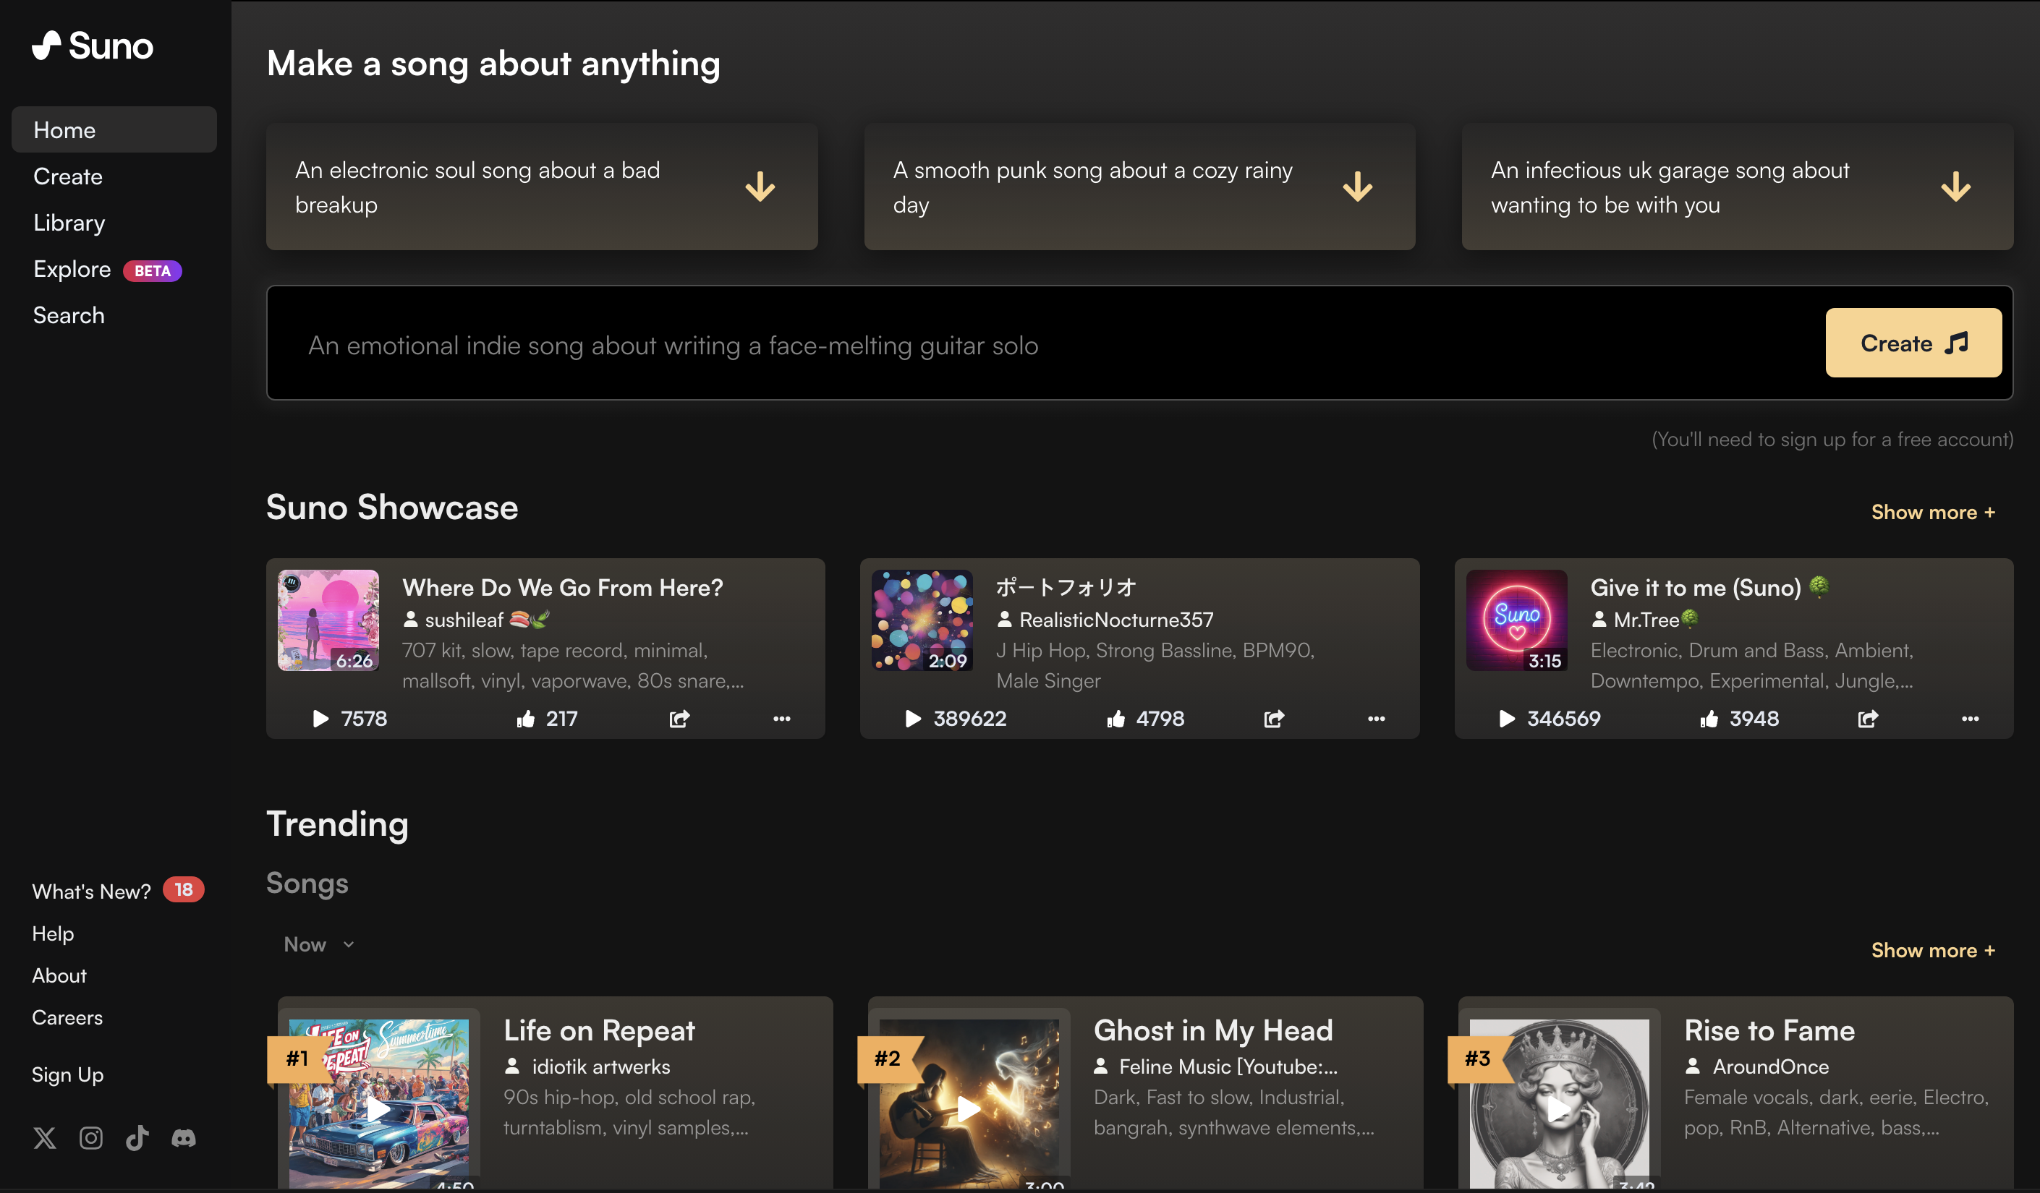The image size is (2040, 1193).
Task: Open the ポートフォリオ song title
Action: point(1066,588)
